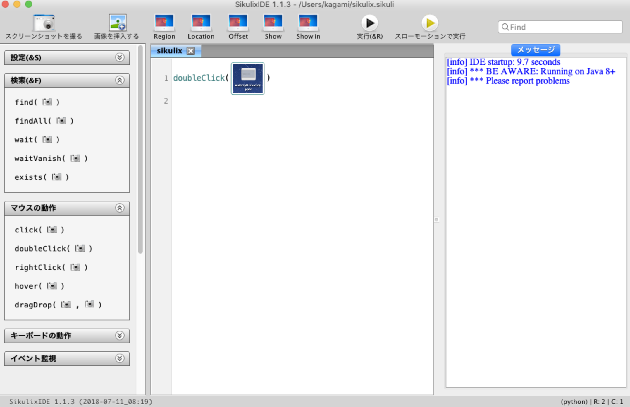The height and width of the screenshot is (407, 630).
Task: Expand the キーボードの動作 section
Action: 119,336
